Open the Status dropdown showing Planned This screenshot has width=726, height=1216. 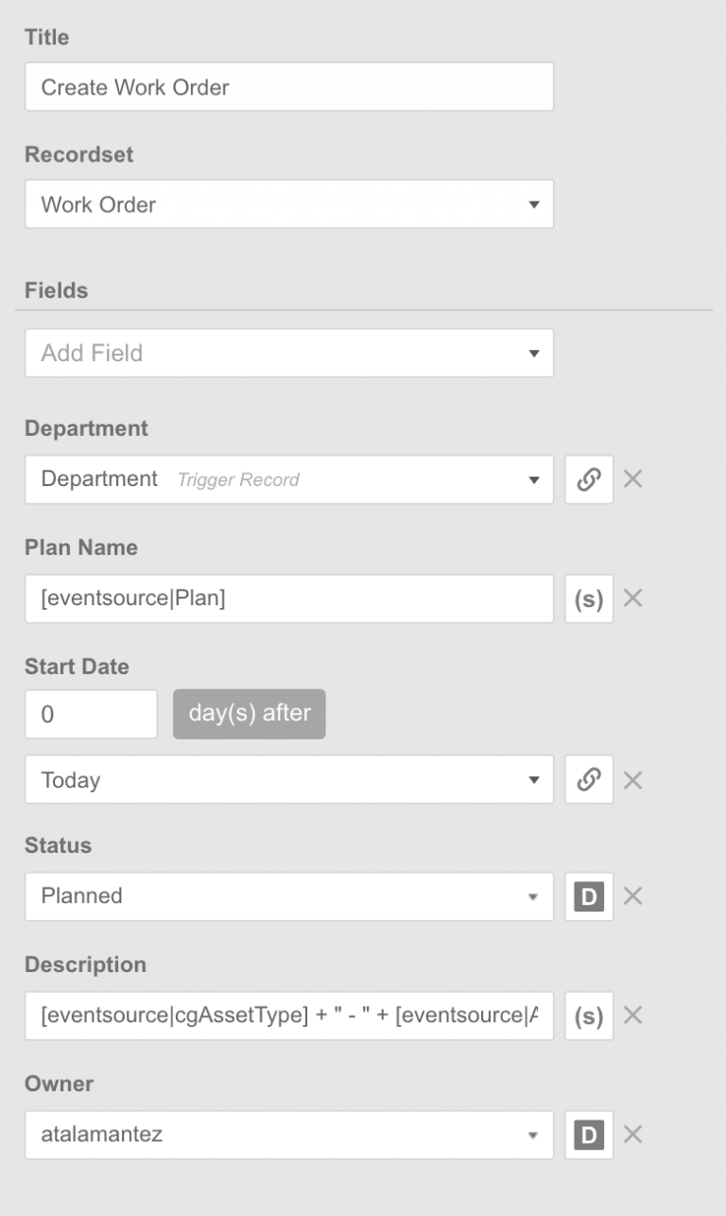pos(288,895)
